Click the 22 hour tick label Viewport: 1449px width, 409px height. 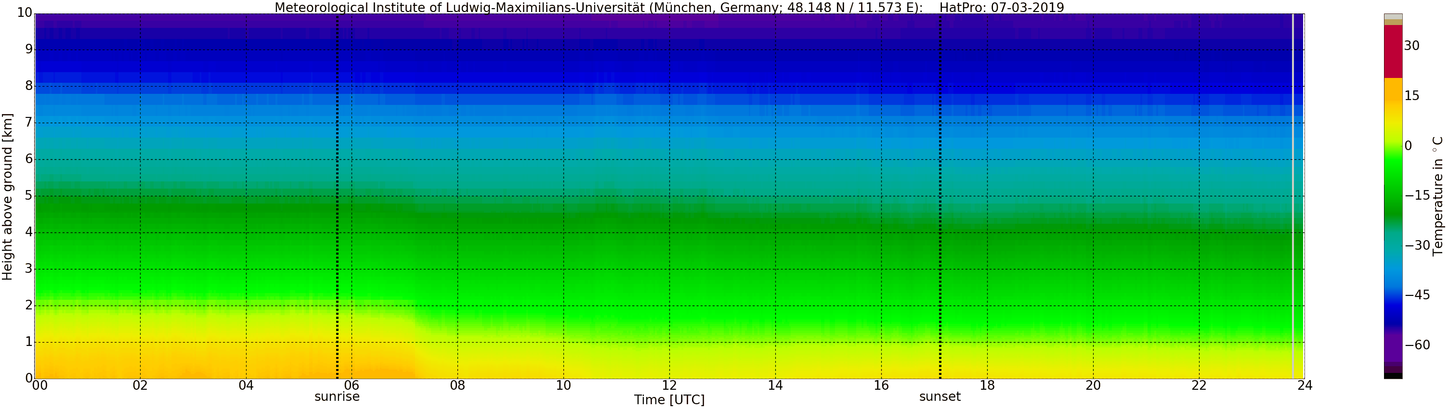[1199, 386]
